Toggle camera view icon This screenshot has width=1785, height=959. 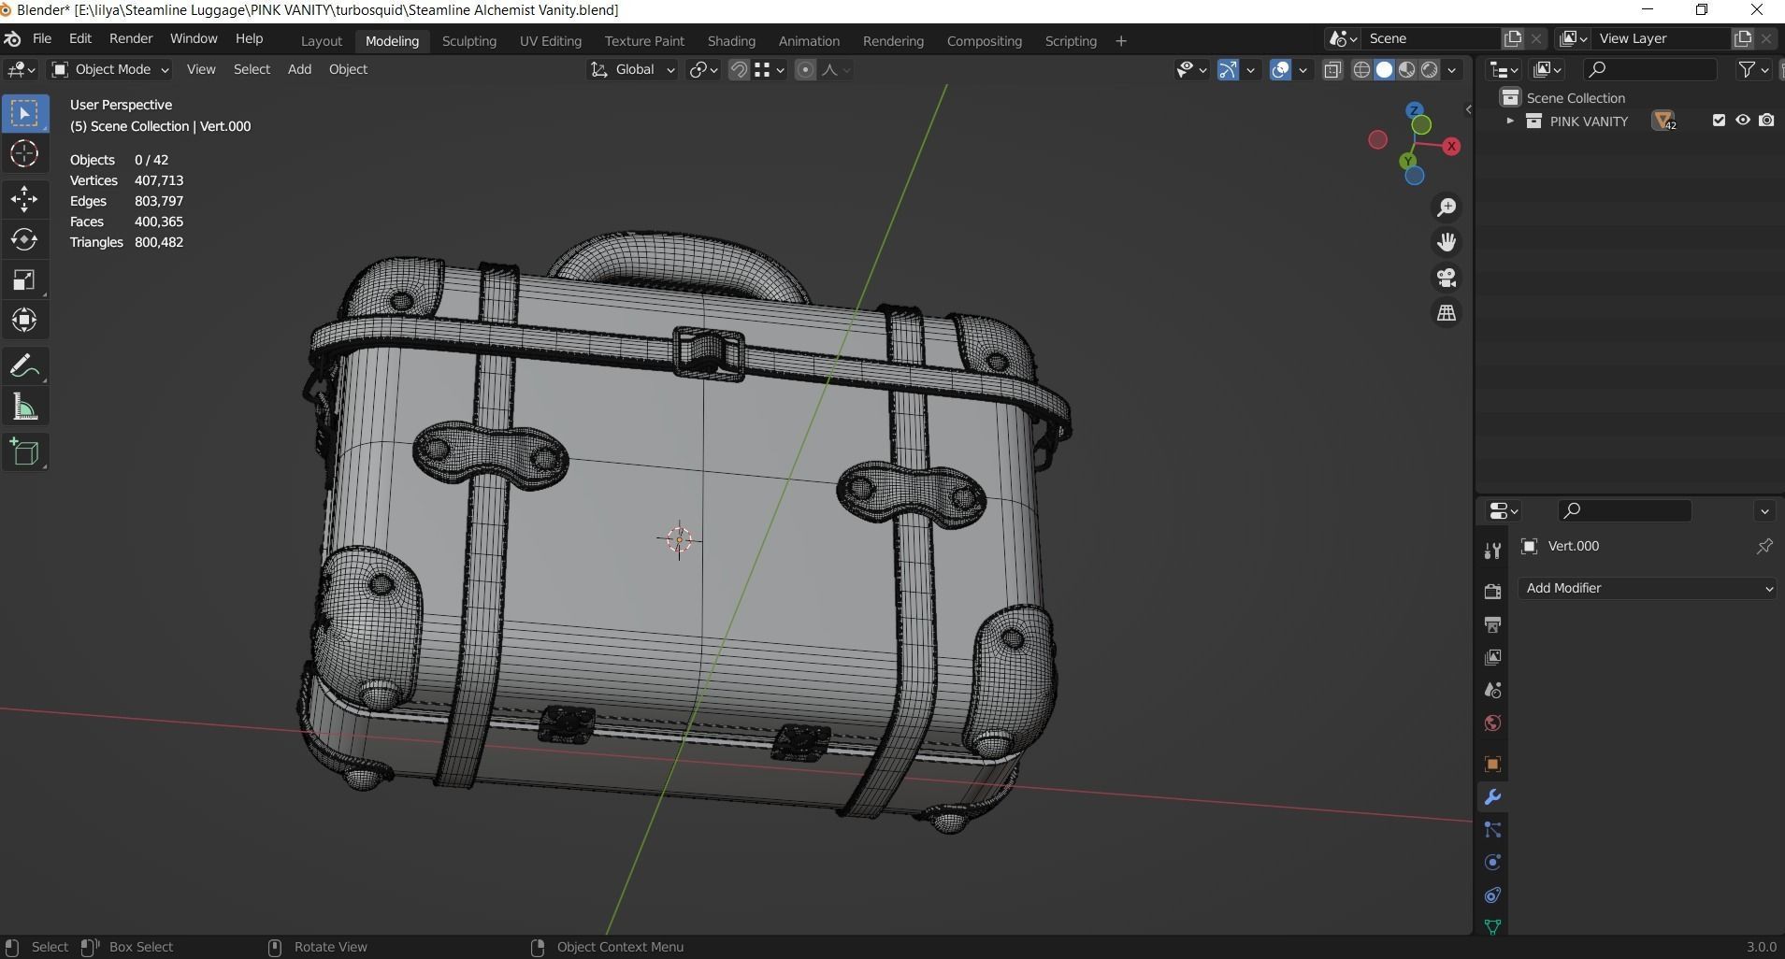pyautogui.click(x=1447, y=278)
